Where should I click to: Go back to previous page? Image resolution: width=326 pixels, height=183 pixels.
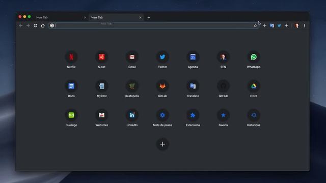(20, 25)
